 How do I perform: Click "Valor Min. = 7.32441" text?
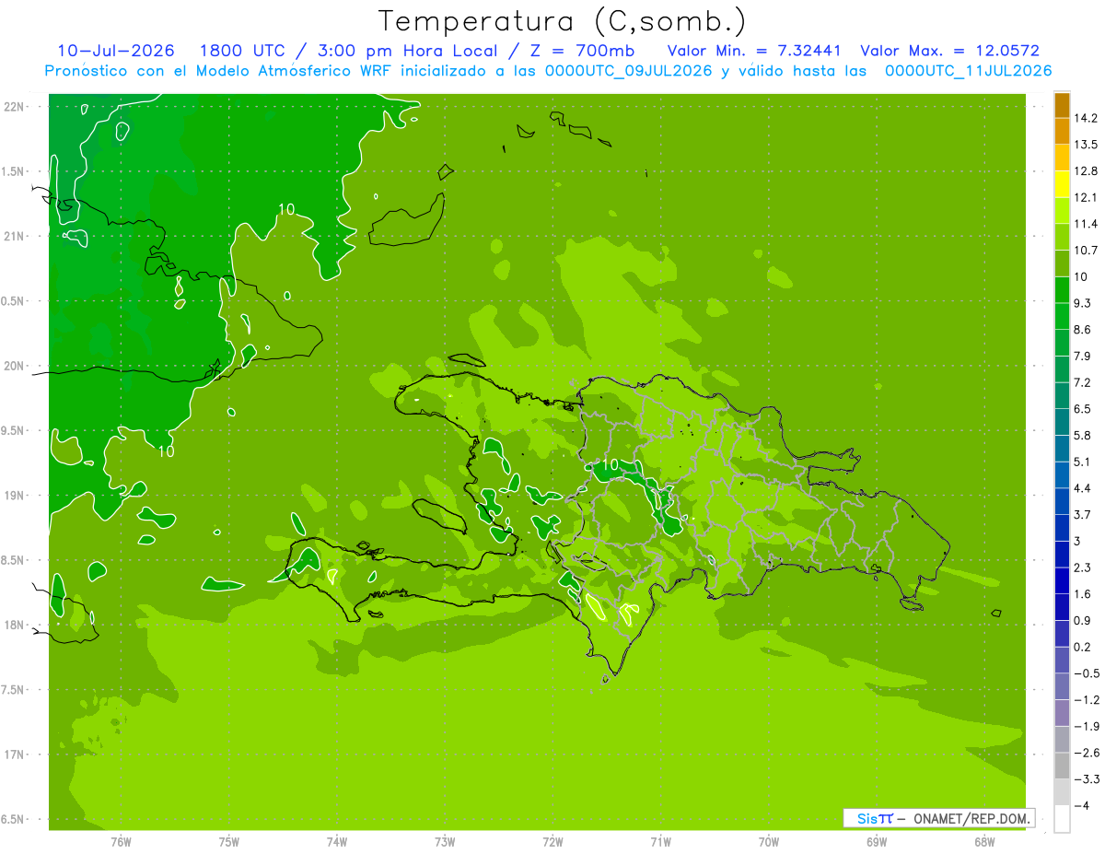click(x=754, y=51)
